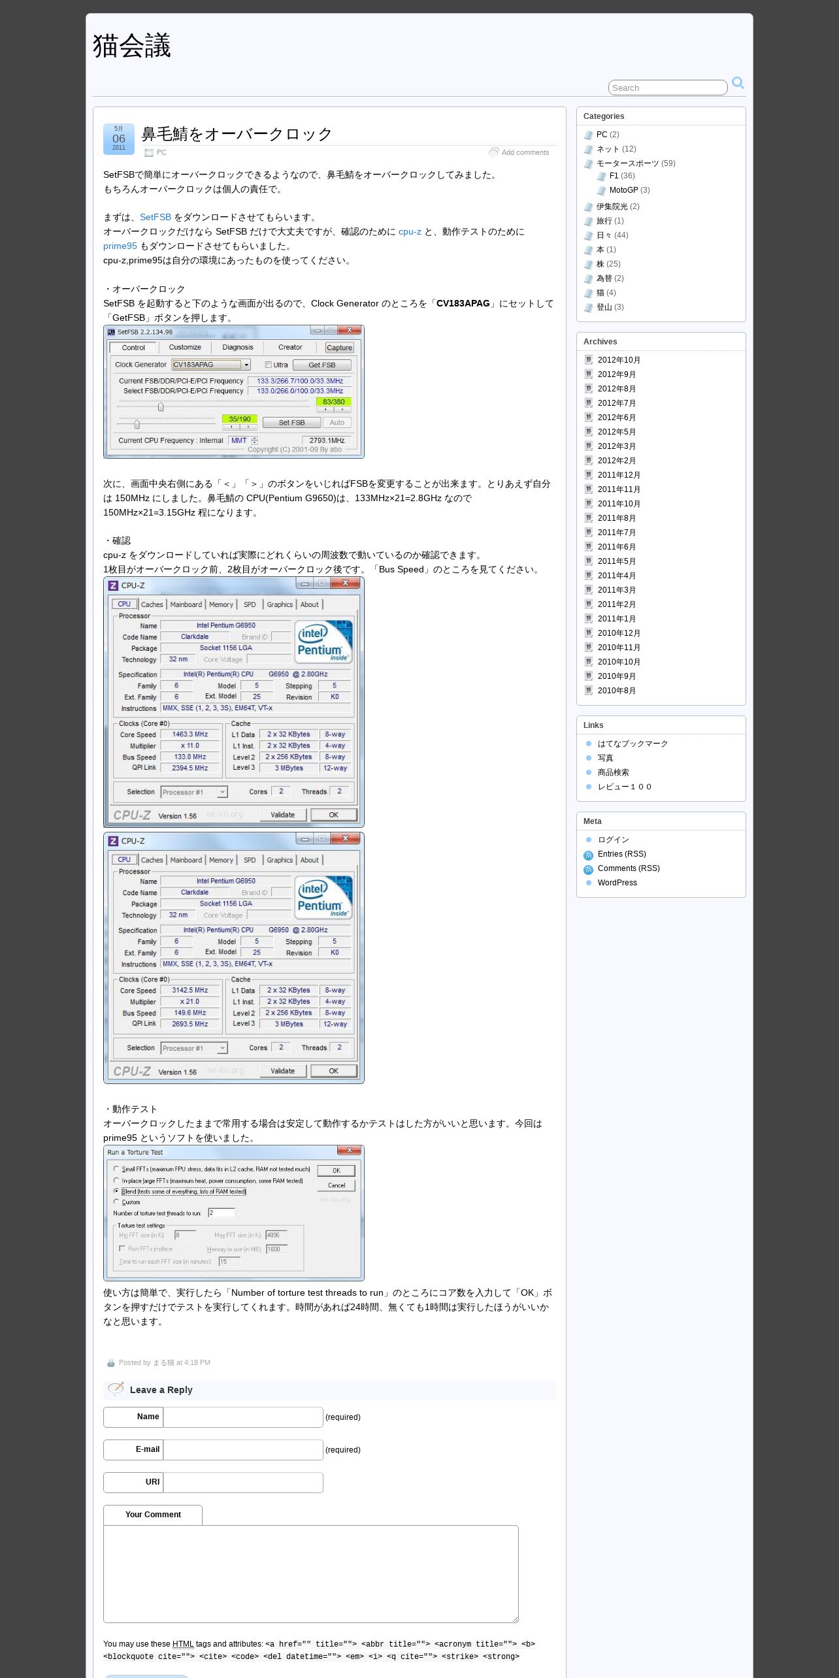Follow the cpu-z link in the article

[410, 231]
